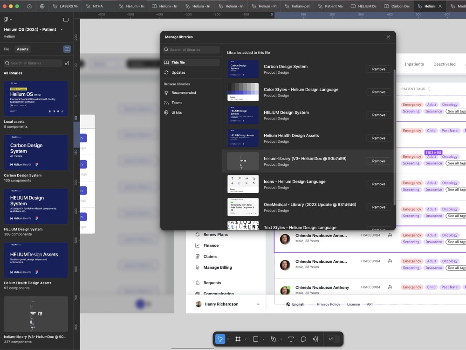Toggle Dev Mode code icon
The image size is (466, 350).
pos(331,339)
